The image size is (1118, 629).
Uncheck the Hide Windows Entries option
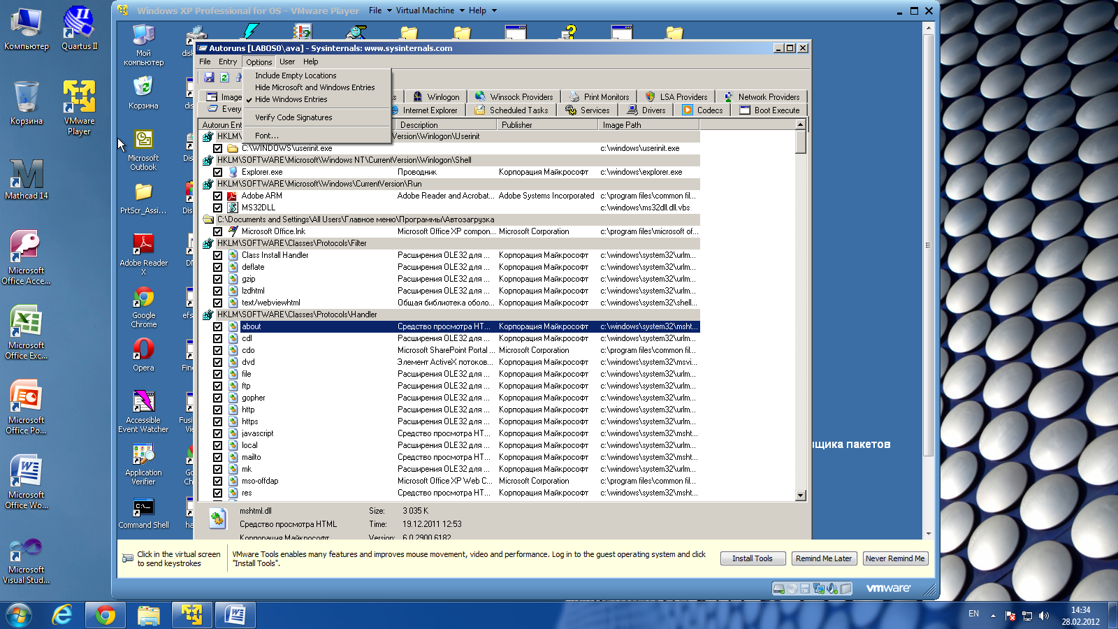[x=317, y=99]
